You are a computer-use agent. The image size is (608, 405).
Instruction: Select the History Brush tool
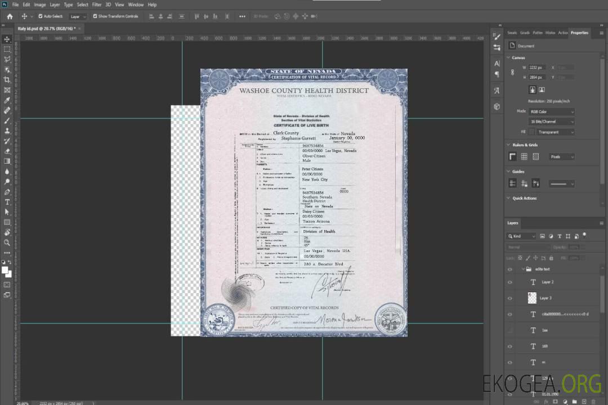point(7,141)
